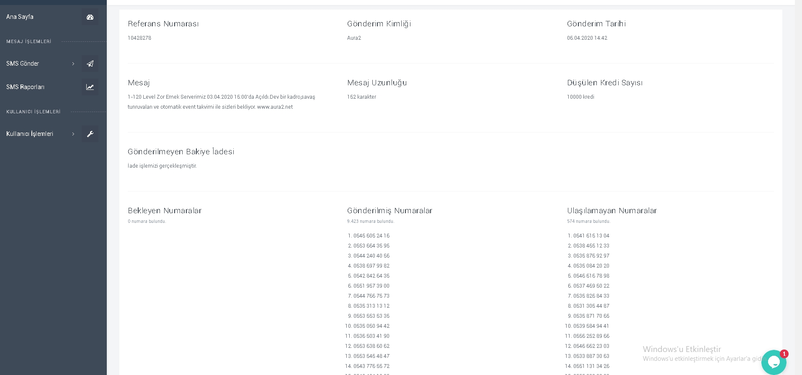Expand the Kullanıcı İşlemleri submenu chevron

(x=73, y=134)
